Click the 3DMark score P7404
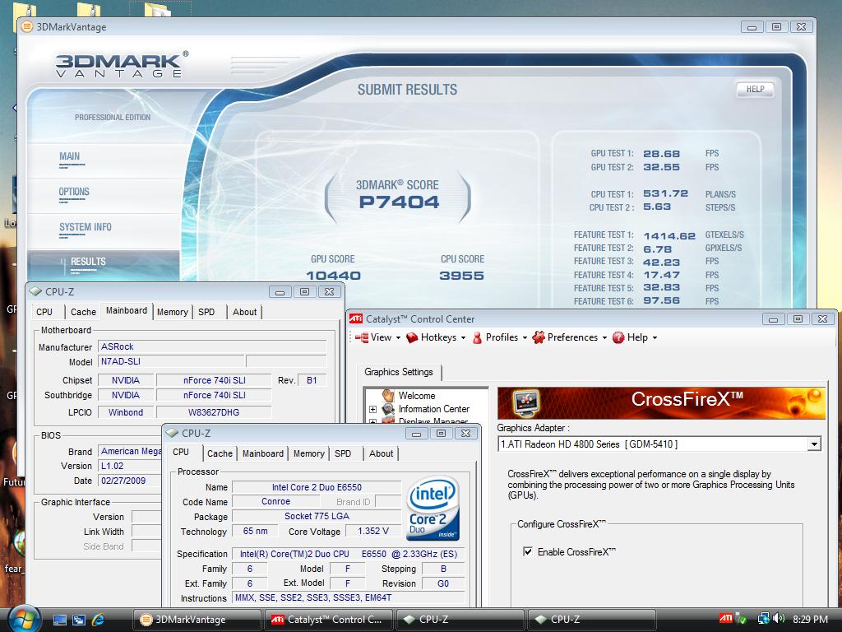Viewport: 842px width, 632px height. (x=399, y=202)
